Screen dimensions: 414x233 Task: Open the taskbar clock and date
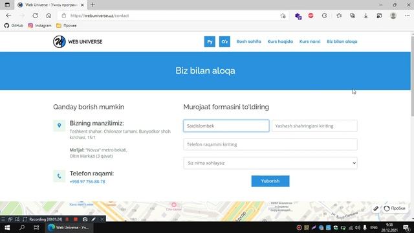[389, 227]
